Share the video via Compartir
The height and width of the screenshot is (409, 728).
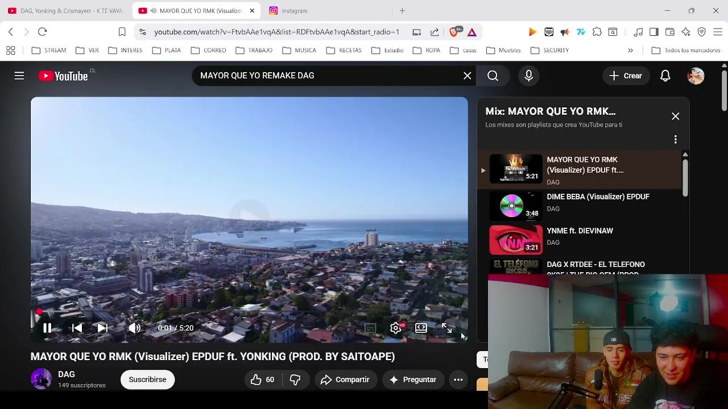tap(345, 379)
